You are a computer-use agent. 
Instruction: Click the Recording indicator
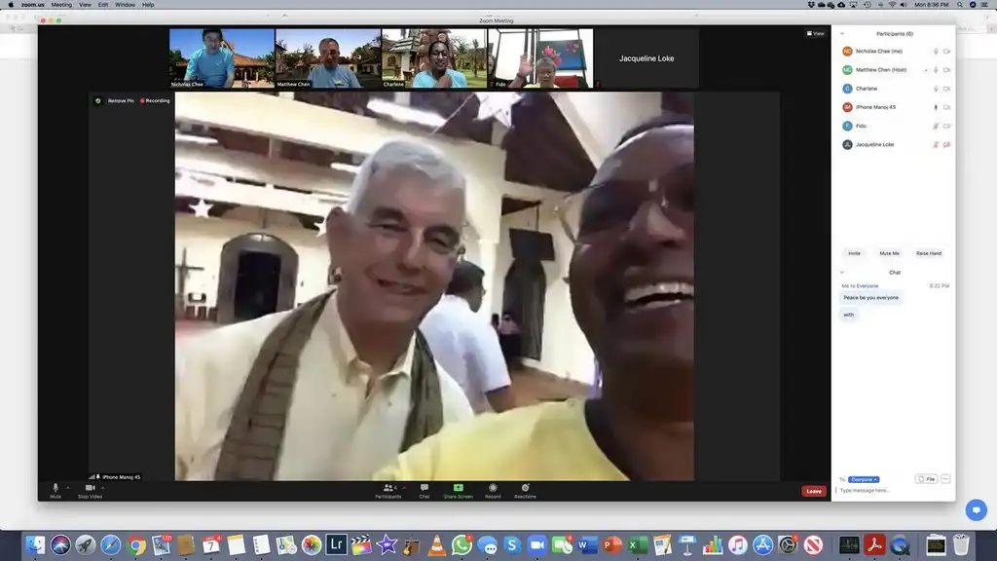pyautogui.click(x=155, y=100)
